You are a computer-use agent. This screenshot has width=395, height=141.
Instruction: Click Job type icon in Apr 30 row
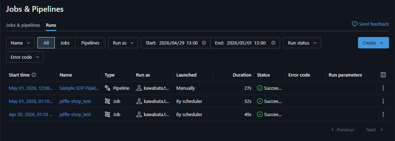click(107, 114)
